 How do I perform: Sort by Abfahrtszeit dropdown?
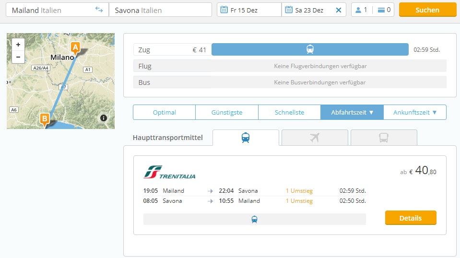tap(352, 112)
